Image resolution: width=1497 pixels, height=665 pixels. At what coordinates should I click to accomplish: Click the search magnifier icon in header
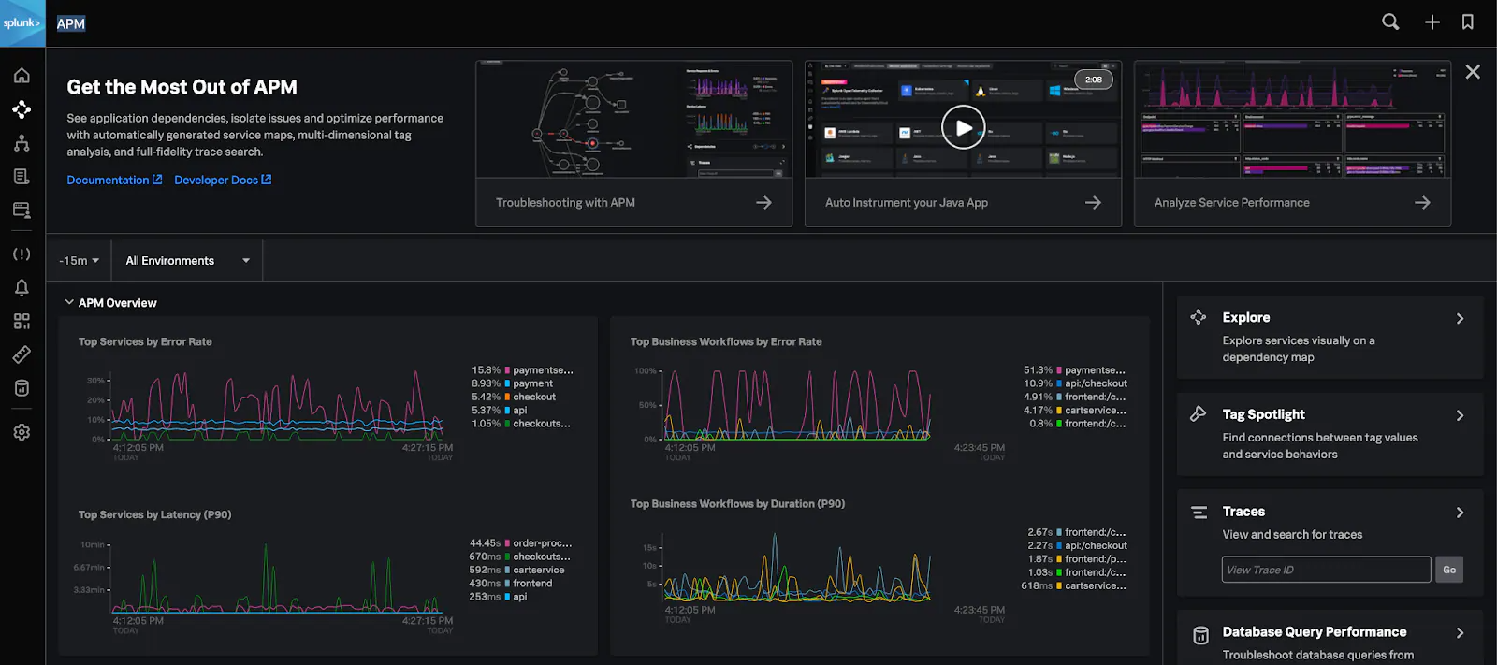1390,22
